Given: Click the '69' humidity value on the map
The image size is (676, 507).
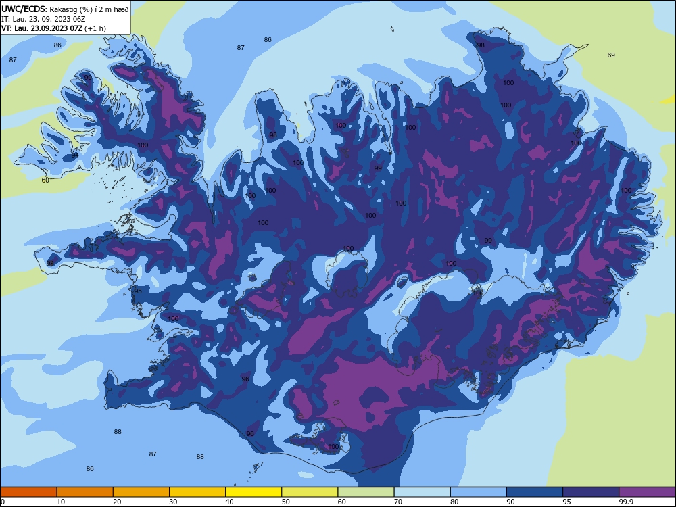Looking at the screenshot, I should coord(611,55).
